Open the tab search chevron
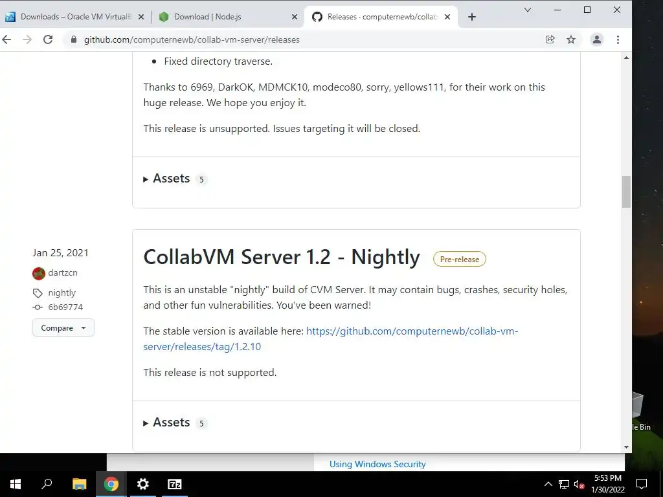The height and width of the screenshot is (497, 663). (528, 10)
